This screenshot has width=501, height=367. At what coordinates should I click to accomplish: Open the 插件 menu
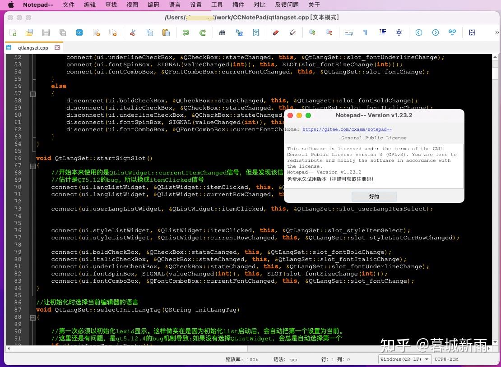[238, 5]
